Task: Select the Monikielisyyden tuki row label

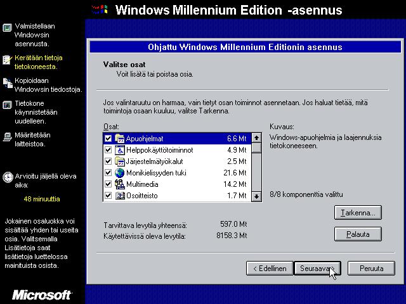Action: pos(156,173)
